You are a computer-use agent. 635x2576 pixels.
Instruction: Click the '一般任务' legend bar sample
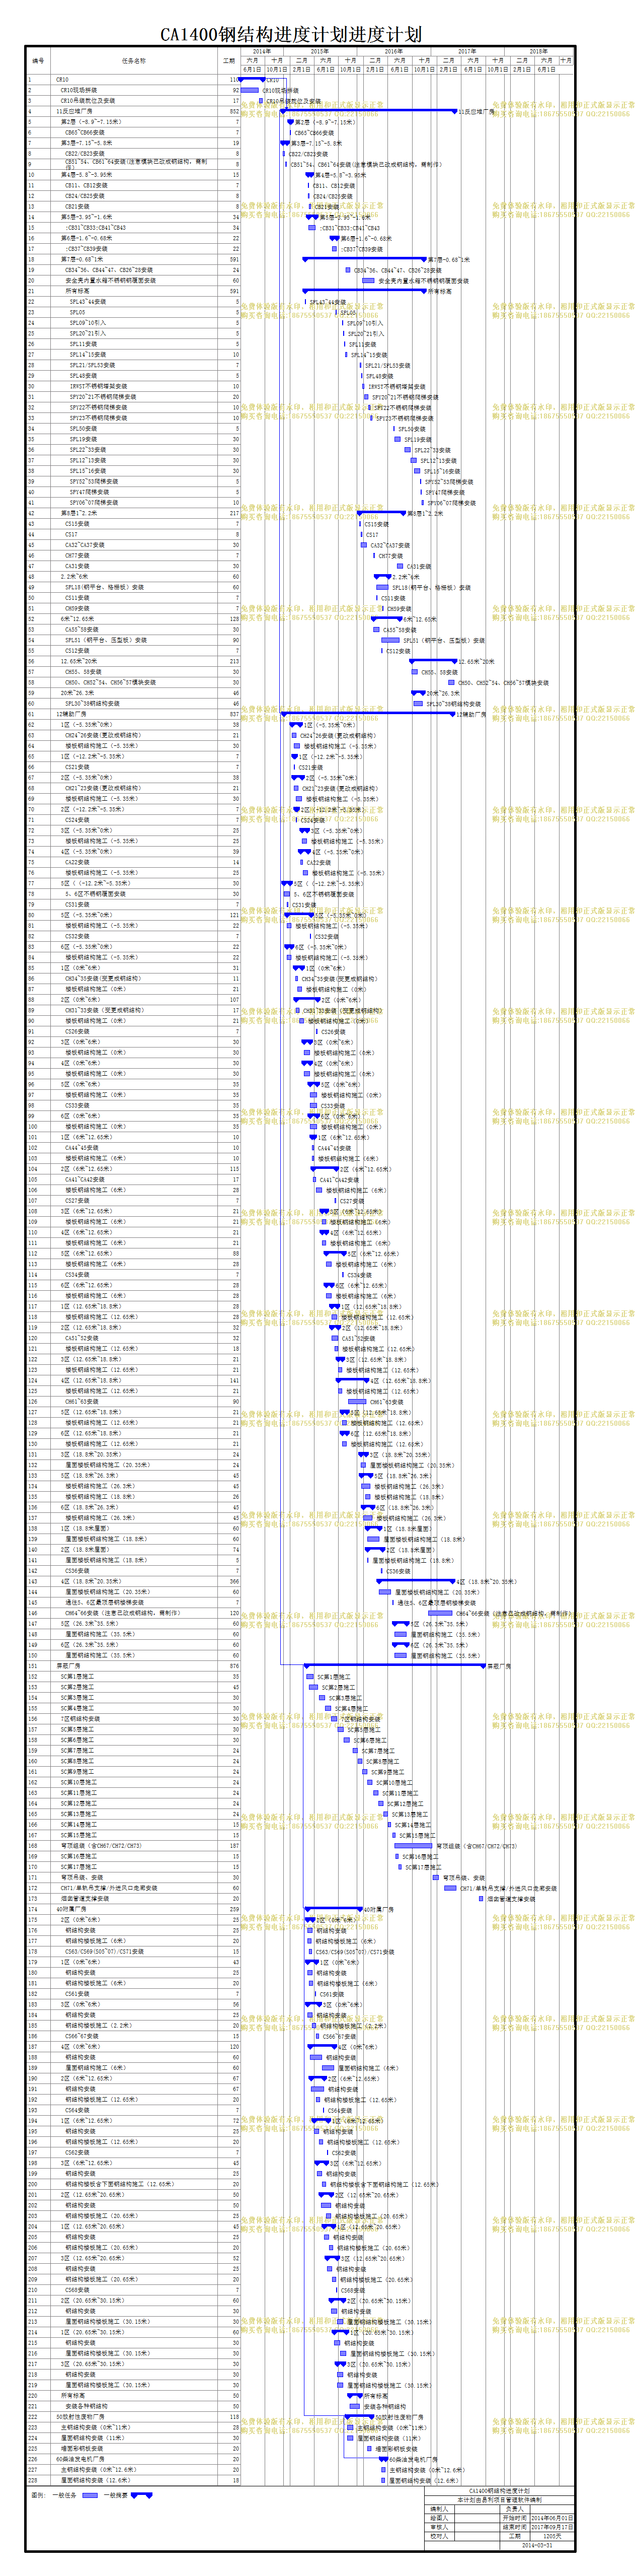(90, 2495)
